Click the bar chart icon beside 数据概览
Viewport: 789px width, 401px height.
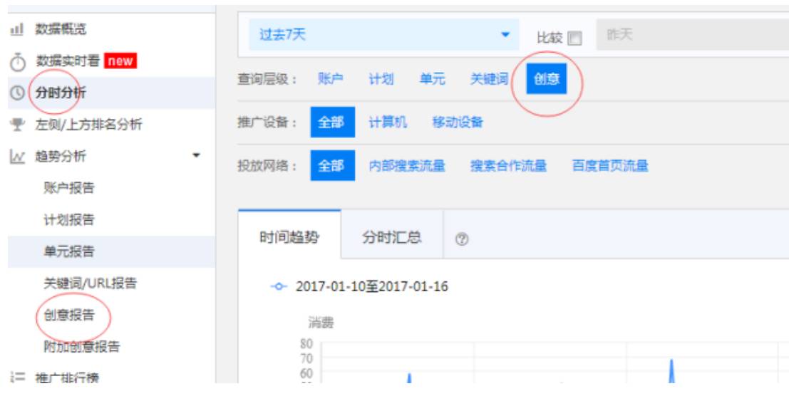point(17,30)
